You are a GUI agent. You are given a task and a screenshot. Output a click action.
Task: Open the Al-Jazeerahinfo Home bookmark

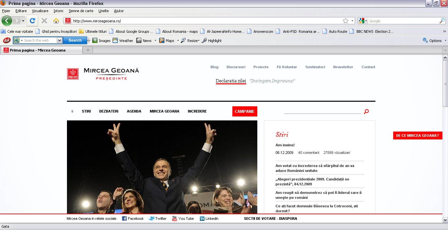pos(222,31)
